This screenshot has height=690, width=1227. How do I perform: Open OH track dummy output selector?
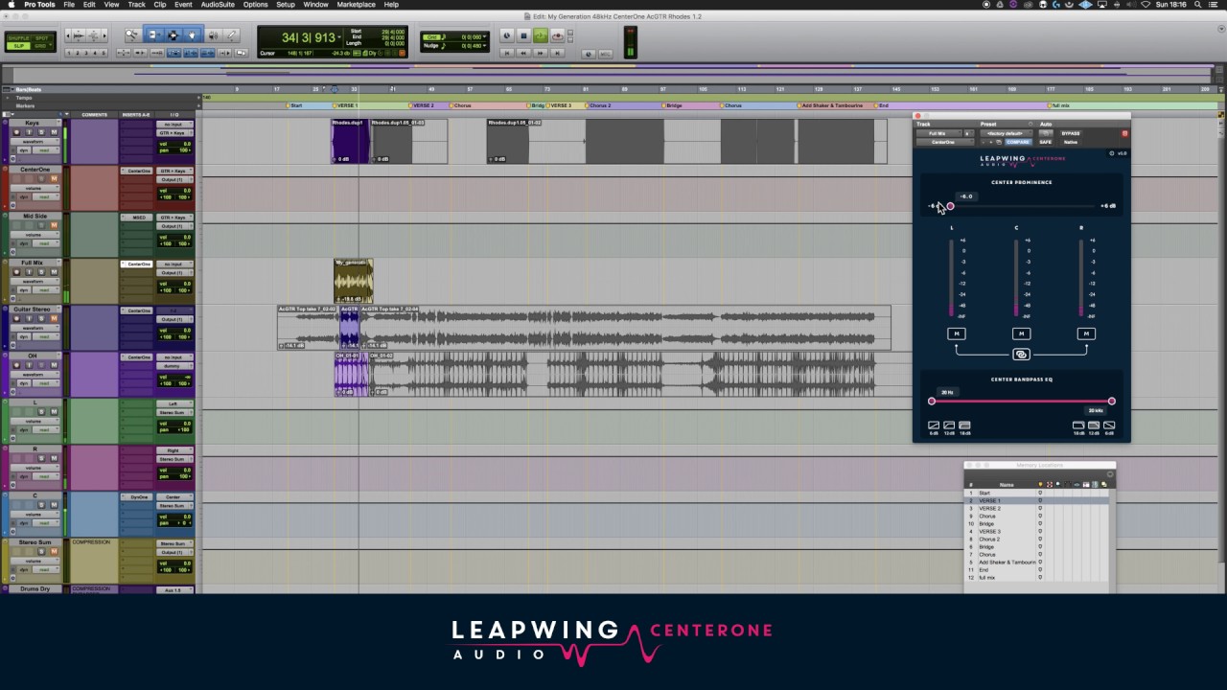click(x=173, y=366)
